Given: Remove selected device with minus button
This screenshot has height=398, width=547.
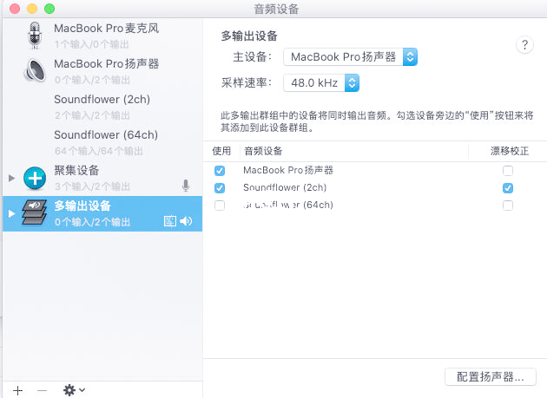Looking at the screenshot, I should click(x=42, y=390).
